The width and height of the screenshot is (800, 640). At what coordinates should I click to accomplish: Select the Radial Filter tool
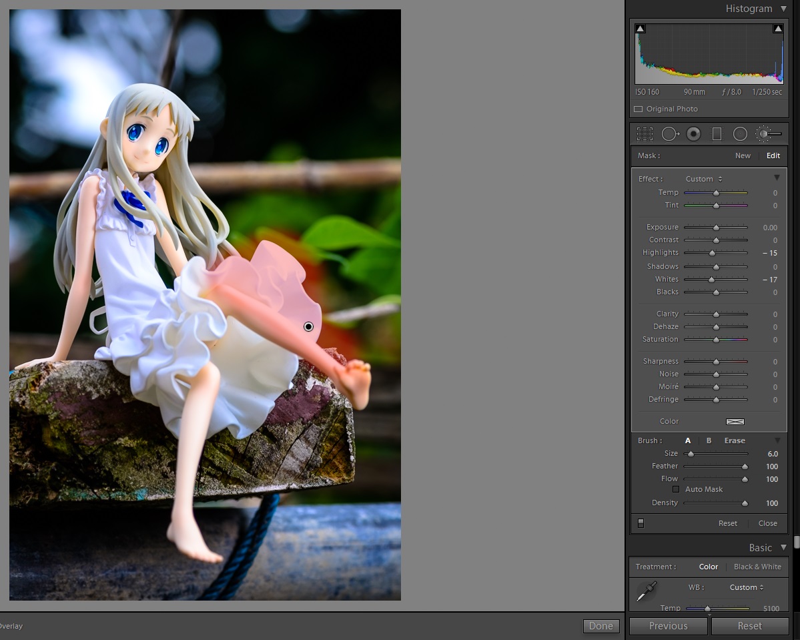tap(741, 133)
